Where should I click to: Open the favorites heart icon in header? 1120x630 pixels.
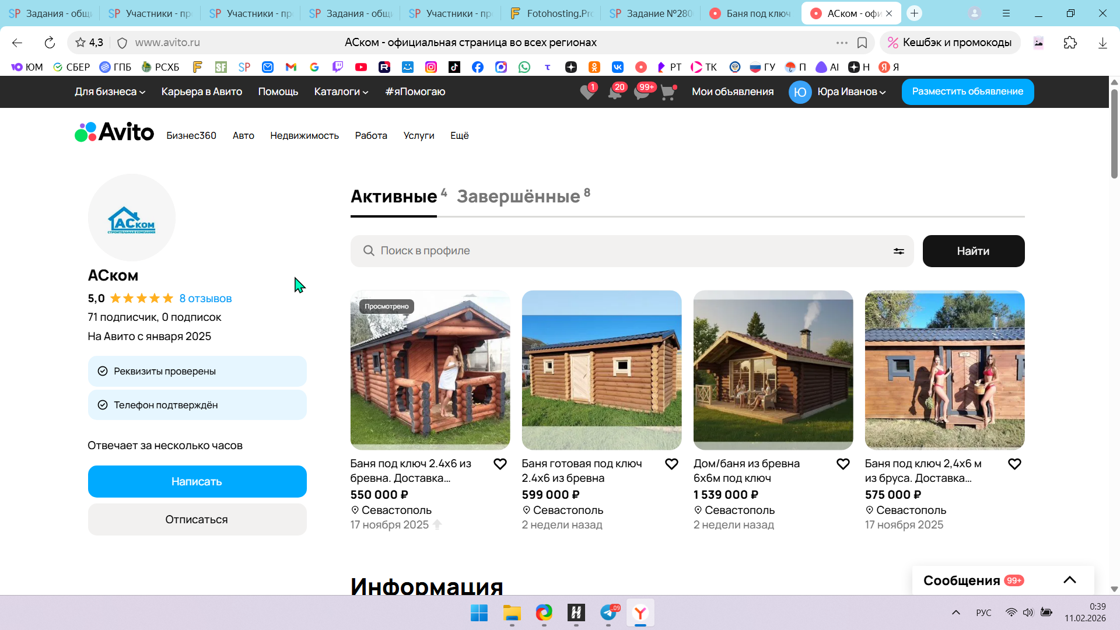click(x=587, y=92)
